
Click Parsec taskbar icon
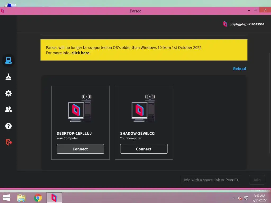(54, 198)
